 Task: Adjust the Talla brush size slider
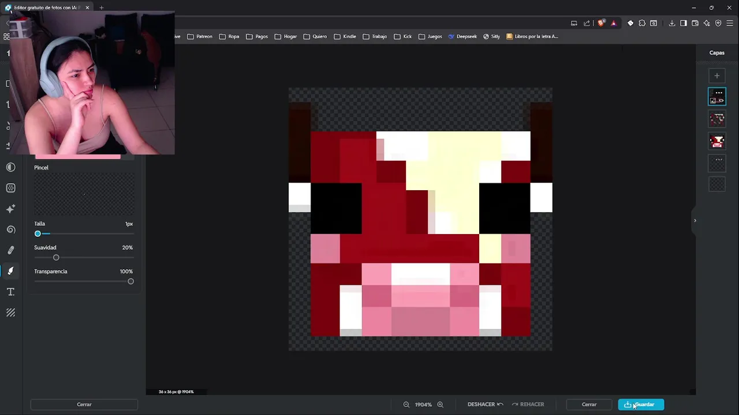click(x=84, y=233)
